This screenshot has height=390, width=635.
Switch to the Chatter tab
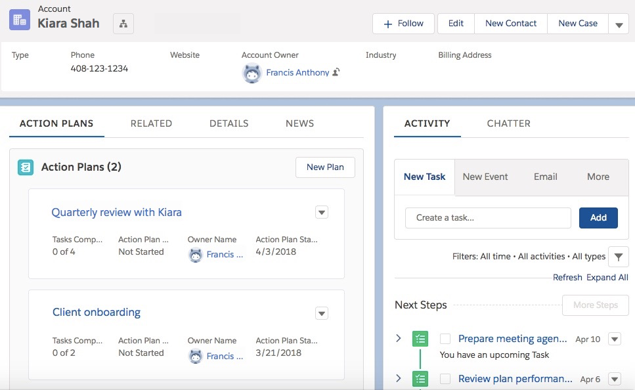[509, 123]
